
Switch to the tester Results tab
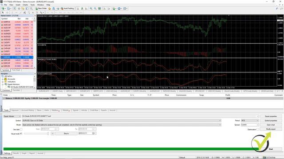point(16,153)
